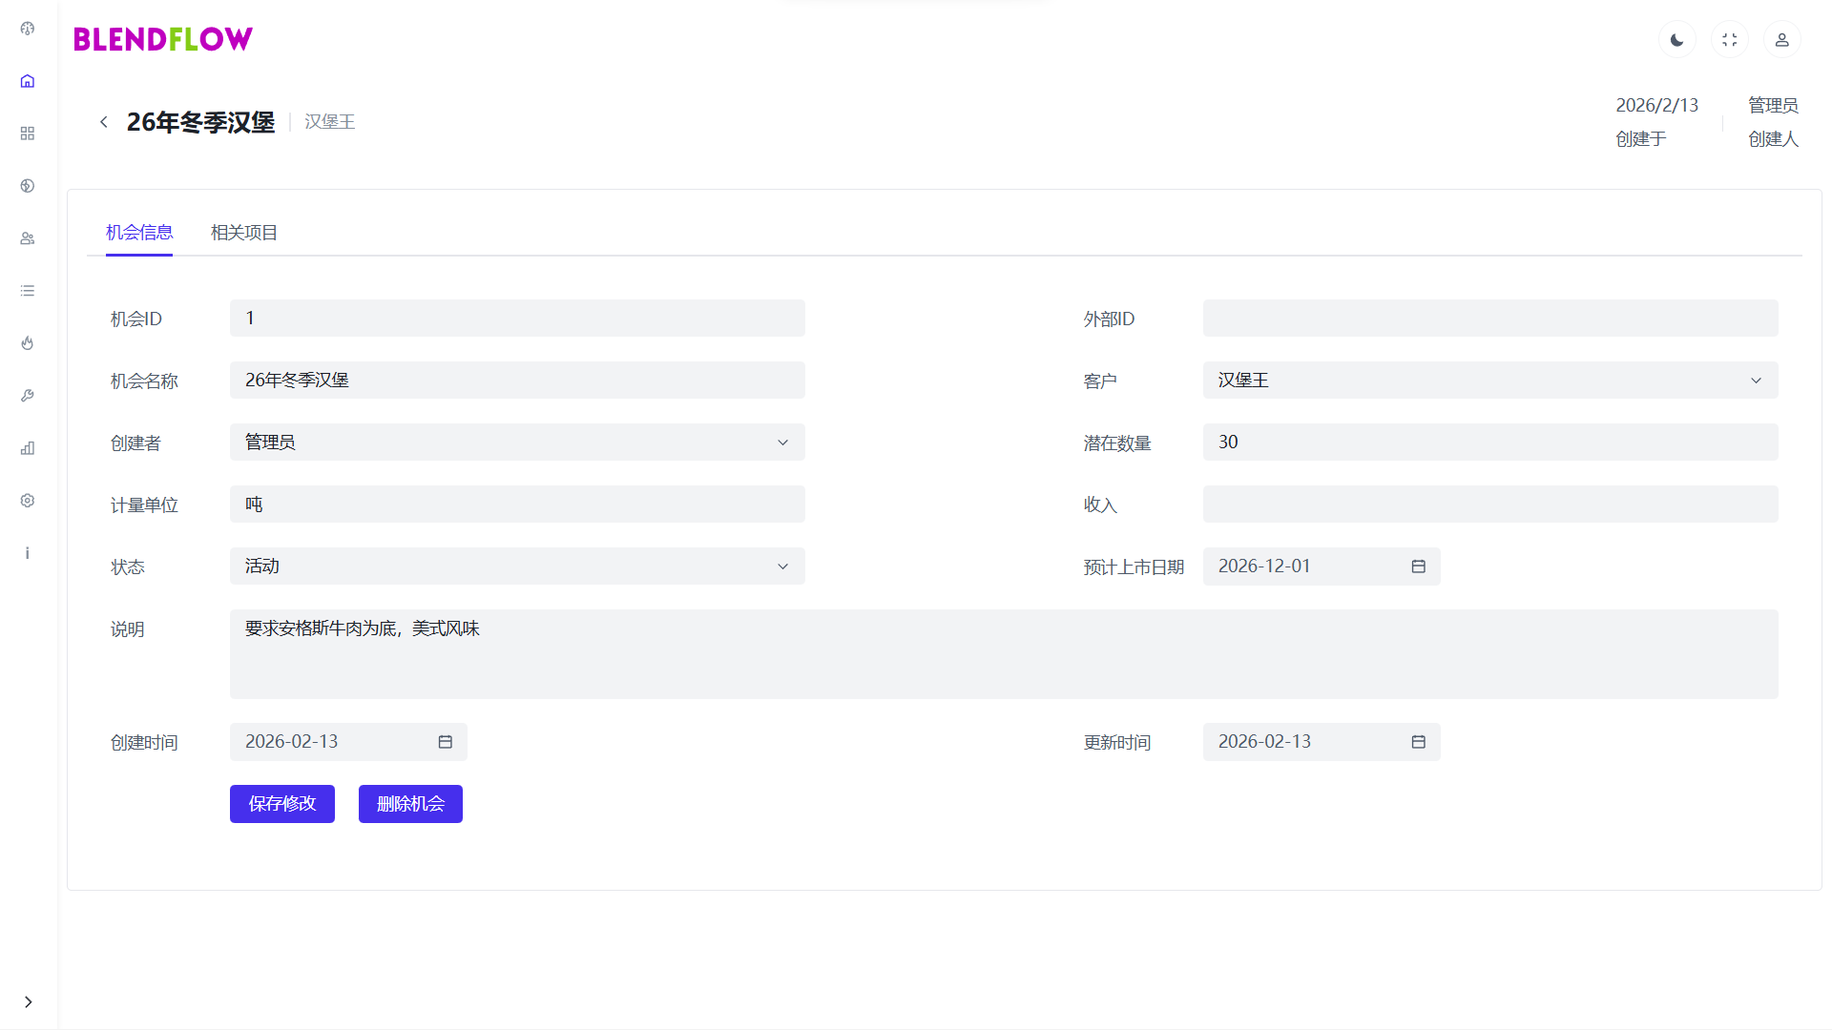Viewport: 1832px width, 1030px height.
Task: Click the 删除机会 button
Action: (x=410, y=804)
